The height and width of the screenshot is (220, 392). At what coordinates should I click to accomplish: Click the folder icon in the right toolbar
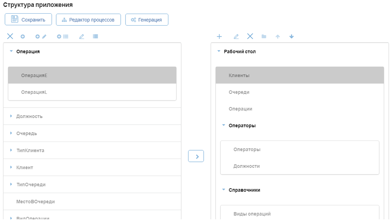[264, 36]
